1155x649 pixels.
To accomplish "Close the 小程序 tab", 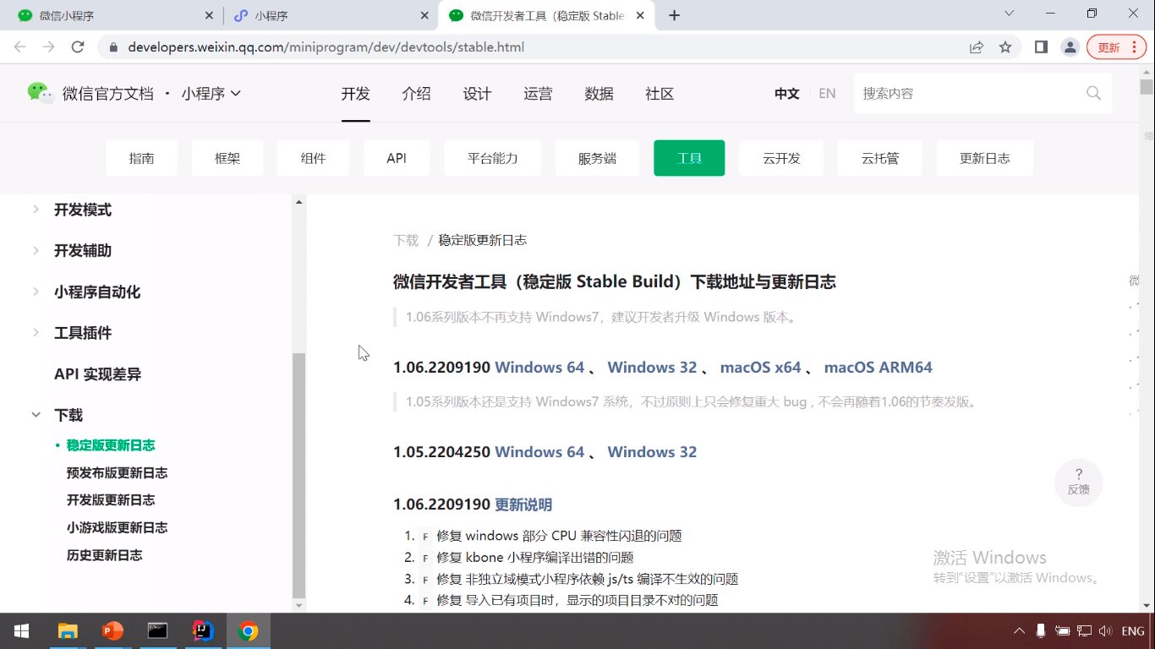I will click(x=424, y=15).
